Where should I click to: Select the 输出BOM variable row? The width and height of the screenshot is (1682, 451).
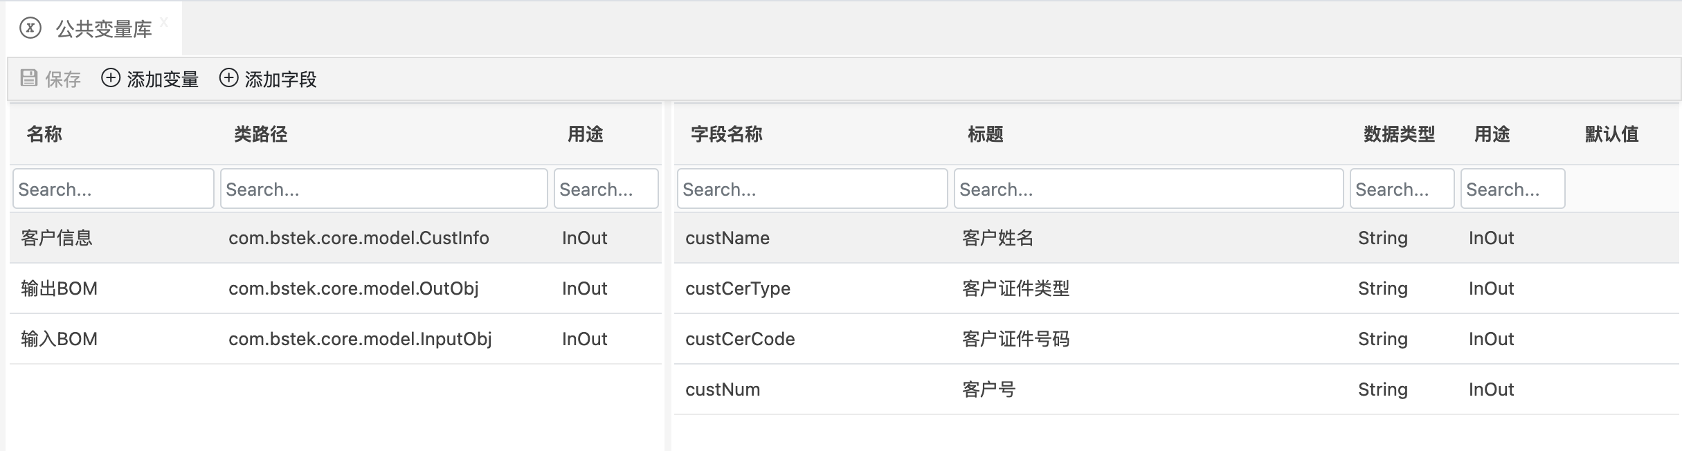click(x=60, y=288)
